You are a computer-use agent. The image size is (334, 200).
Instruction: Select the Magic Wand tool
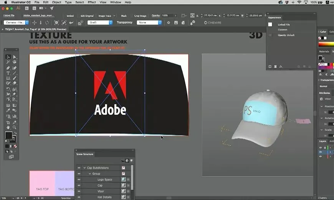tap(8, 62)
